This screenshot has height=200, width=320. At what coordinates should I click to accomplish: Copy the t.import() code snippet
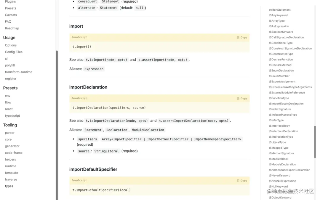(242, 38)
